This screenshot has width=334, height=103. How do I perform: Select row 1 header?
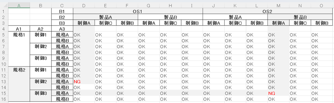coord(4,11)
